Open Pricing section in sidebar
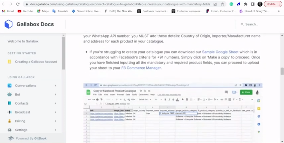Viewport: 284px width, 143px height. click(x=20, y=121)
